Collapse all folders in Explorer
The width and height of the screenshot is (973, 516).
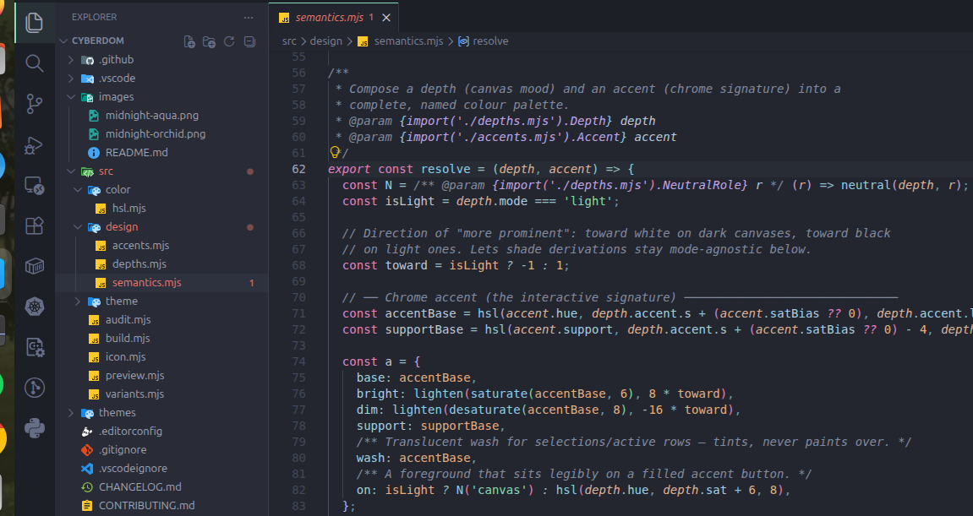coord(249,41)
